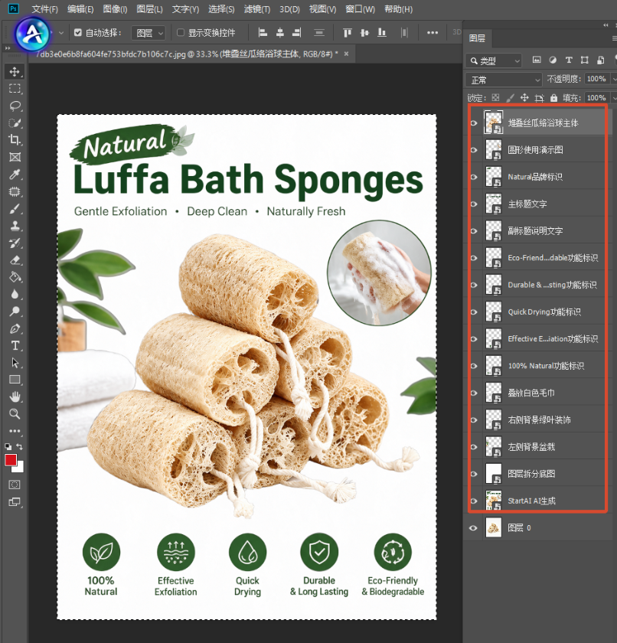The height and width of the screenshot is (643, 617).
Task: Hide the StartAI AI生成 layer
Action: click(x=474, y=501)
